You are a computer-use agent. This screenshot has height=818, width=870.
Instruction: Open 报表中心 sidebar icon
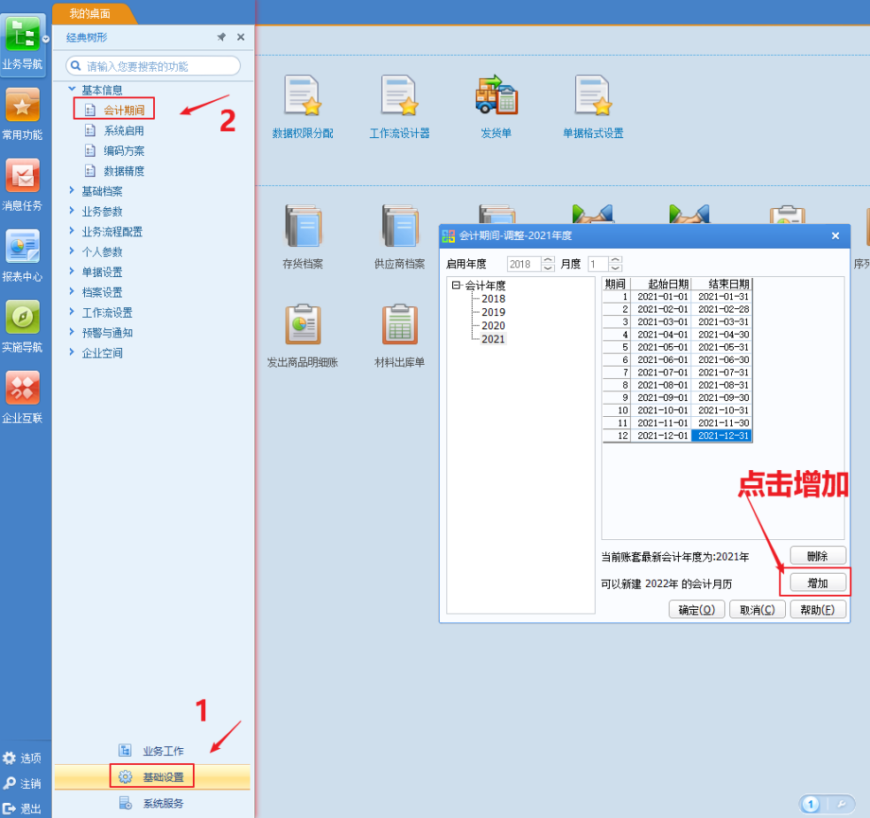click(x=22, y=255)
